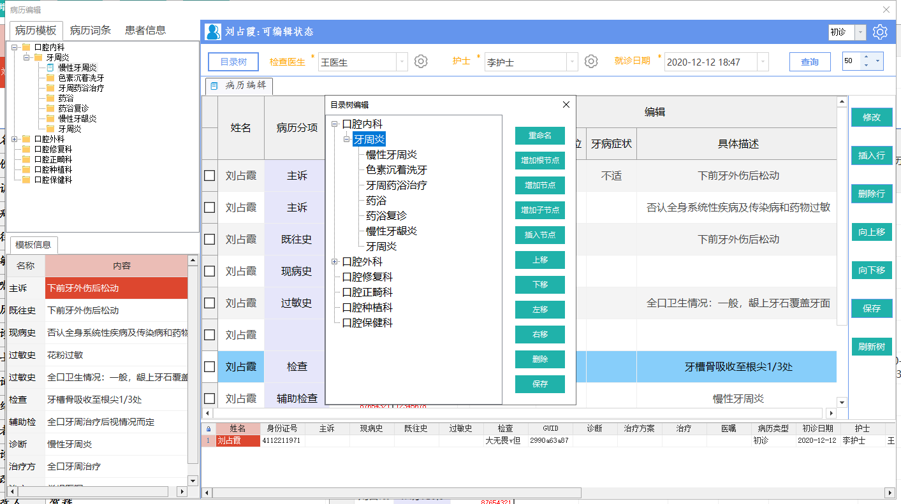Screen dimensions: 901x504
Task: Click 修改 button on right panel
Action: [872, 117]
